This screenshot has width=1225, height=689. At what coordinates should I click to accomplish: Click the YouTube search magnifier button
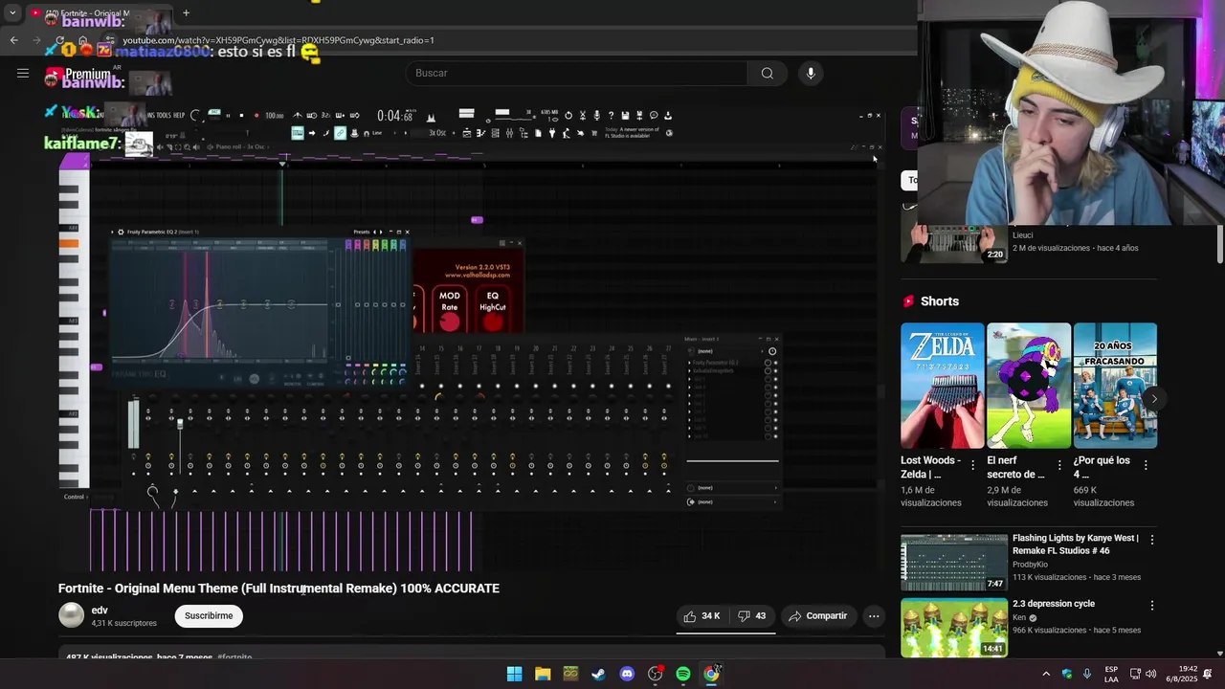(767, 73)
